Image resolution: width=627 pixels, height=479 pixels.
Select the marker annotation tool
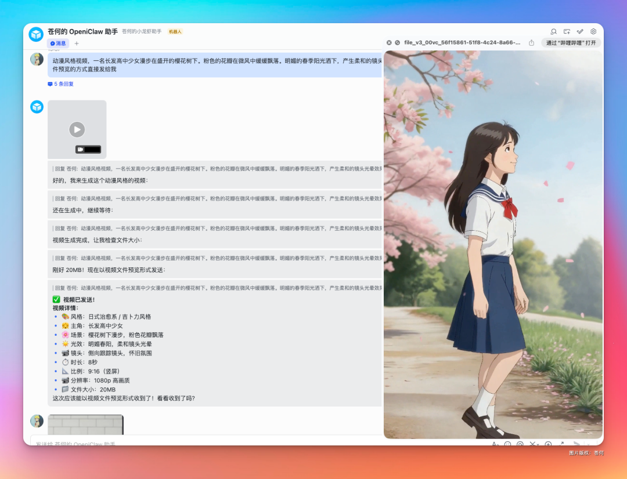click(520, 444)
